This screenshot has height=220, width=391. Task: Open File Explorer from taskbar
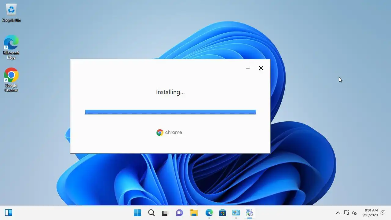194,213
